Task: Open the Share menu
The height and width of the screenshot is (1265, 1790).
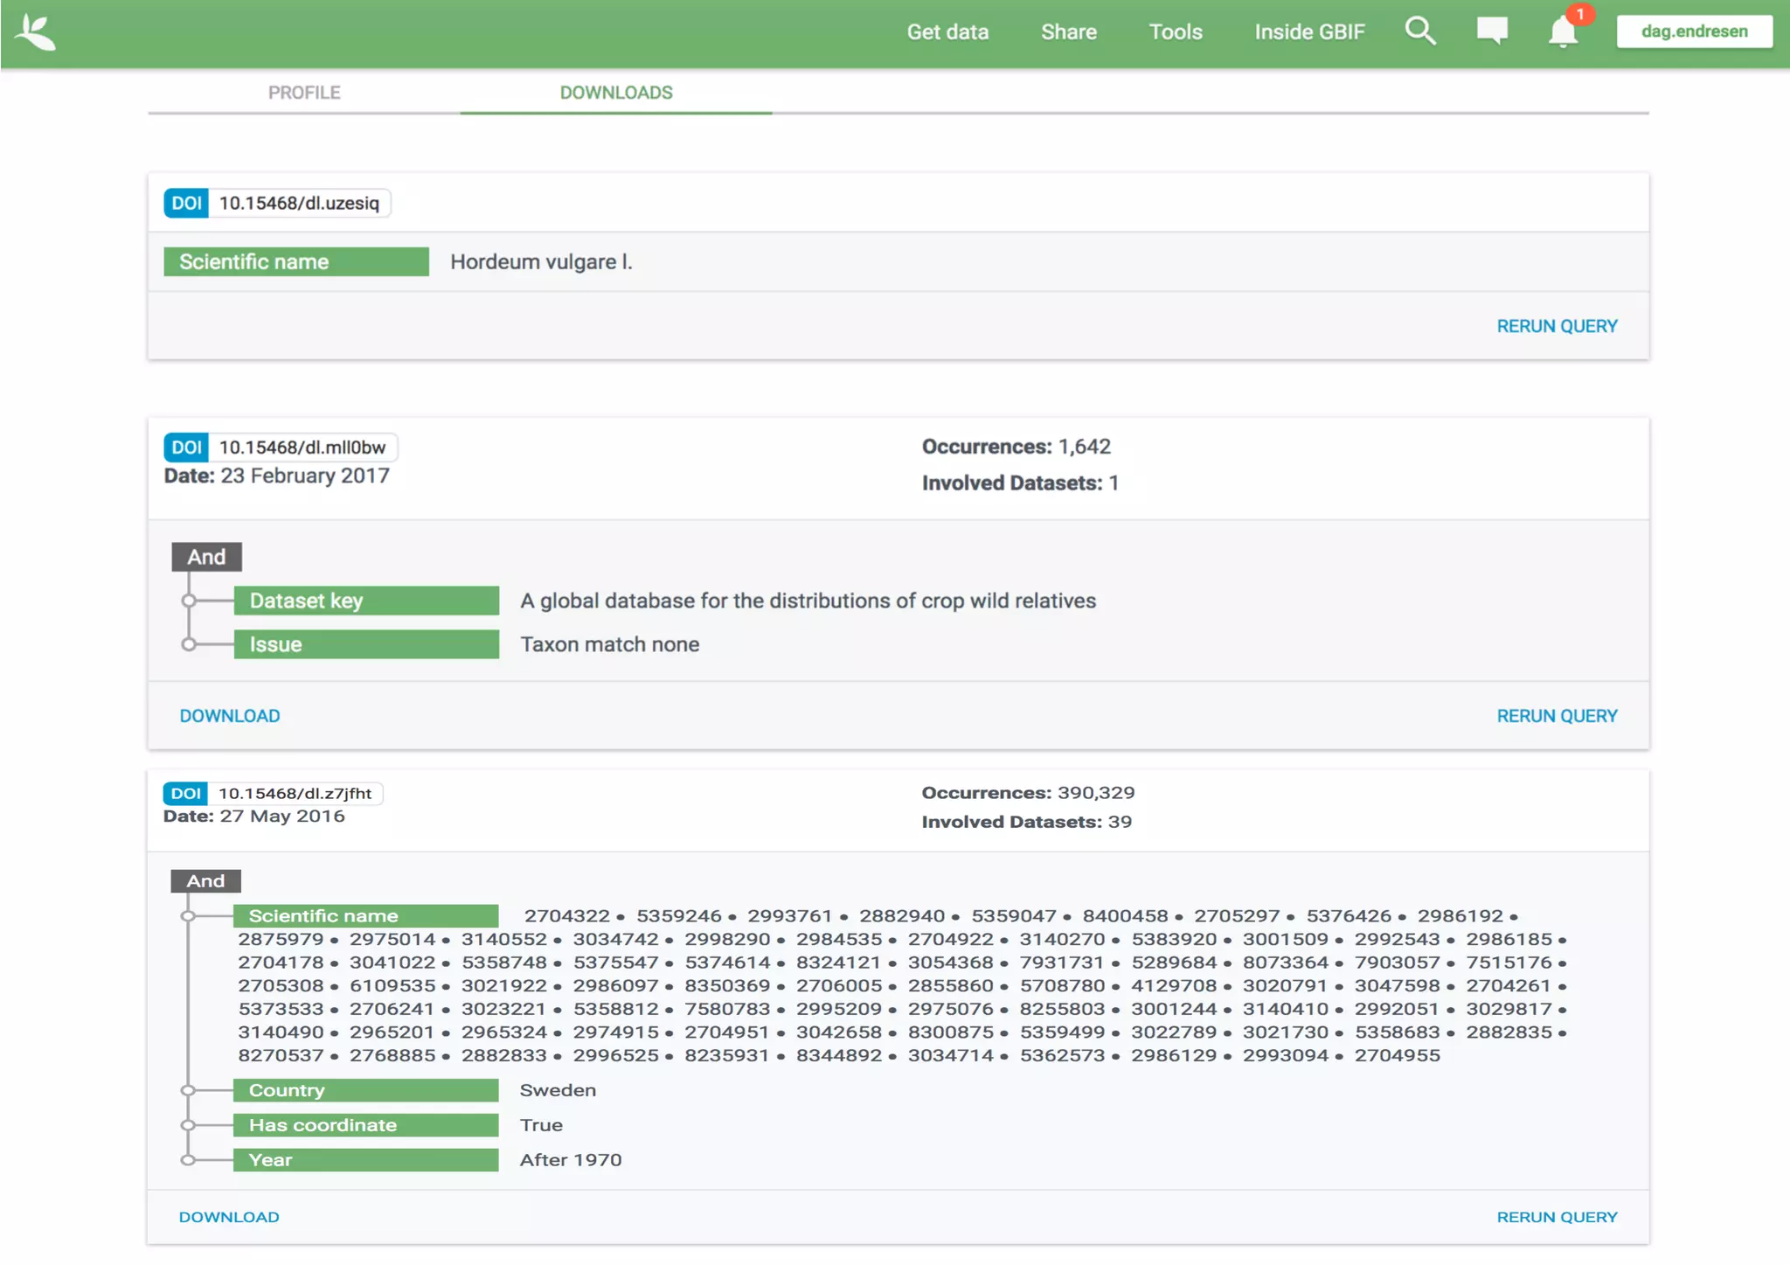Action: click(1068, 32)
